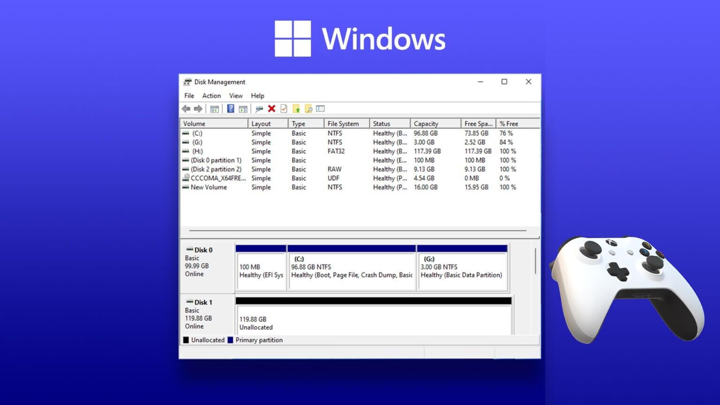720x405 pixels.
Task: Click the 117.39 GB capacity cell
Action: 427,151
